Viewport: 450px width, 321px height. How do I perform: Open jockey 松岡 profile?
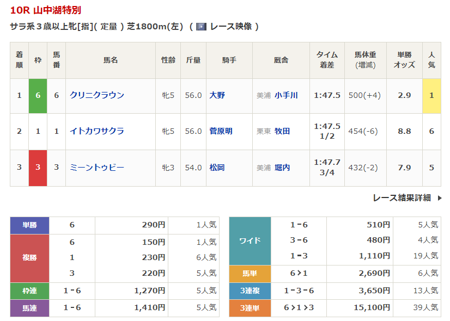[x=217, y=168]
